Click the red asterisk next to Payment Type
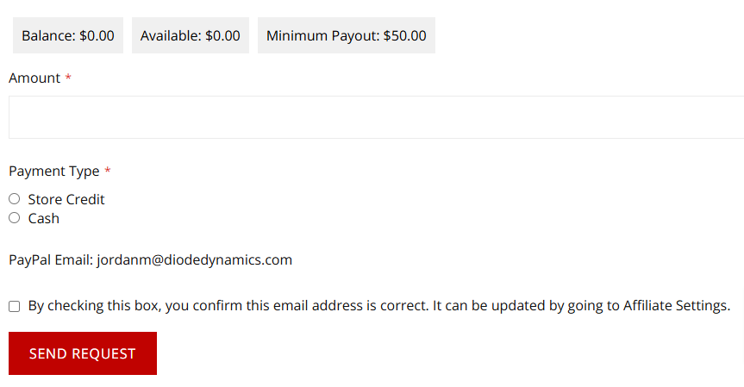Viewport: 744px width, 387px height. click(x=107, y=172)
